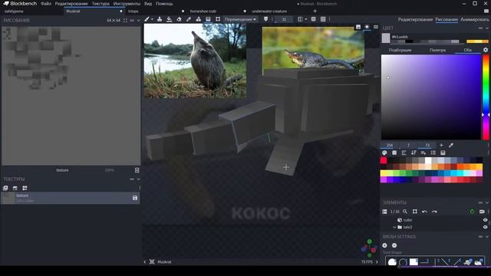This screenshot has height=276, width=491.
Task: Select the draw shape tool
Action: point(198,19)
